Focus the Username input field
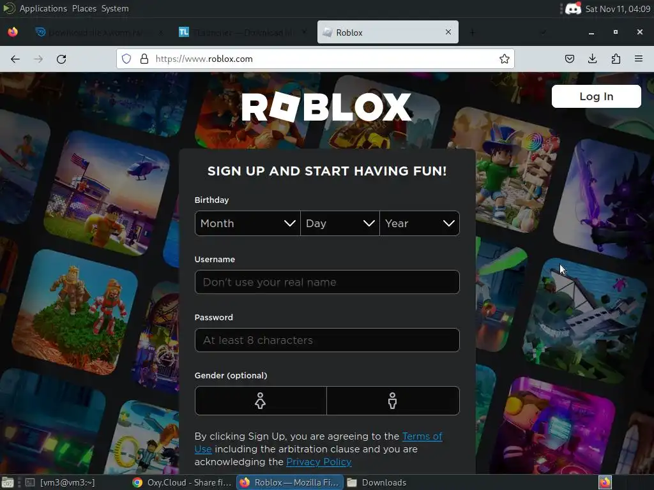Screen dimensions: 654x490 pyautogui.click(x=327, y=282)
